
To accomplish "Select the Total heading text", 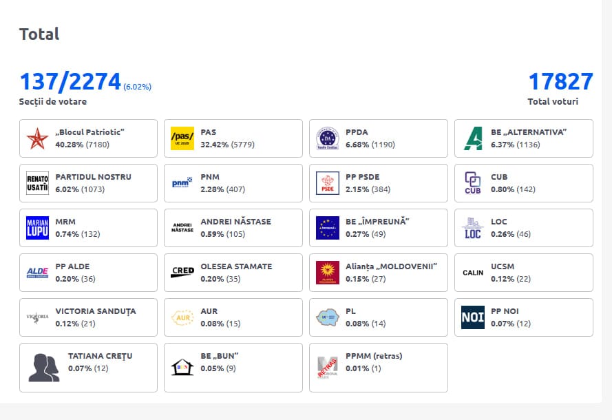I will click(39, 34).
